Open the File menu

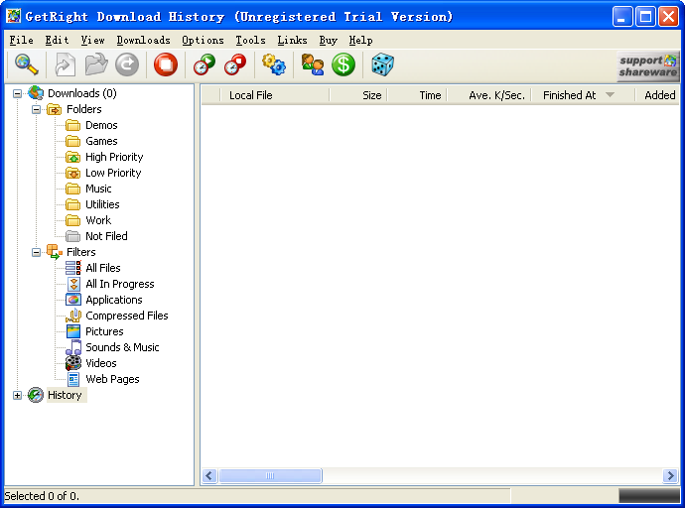coord(22,40)
